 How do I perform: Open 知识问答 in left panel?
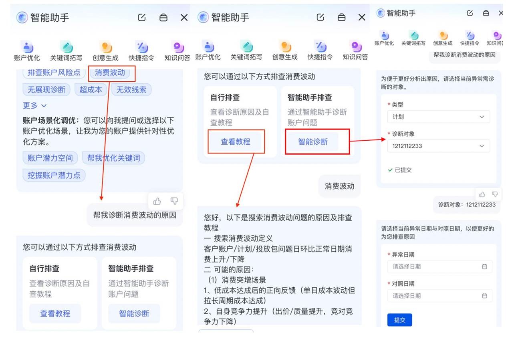pos(177,51)
